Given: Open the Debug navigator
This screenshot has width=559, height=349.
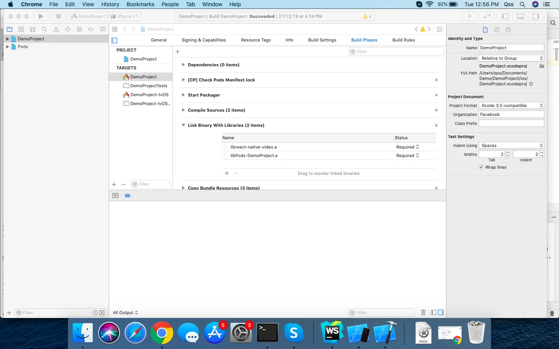Looking at the screenshot, I should (79, 29).
